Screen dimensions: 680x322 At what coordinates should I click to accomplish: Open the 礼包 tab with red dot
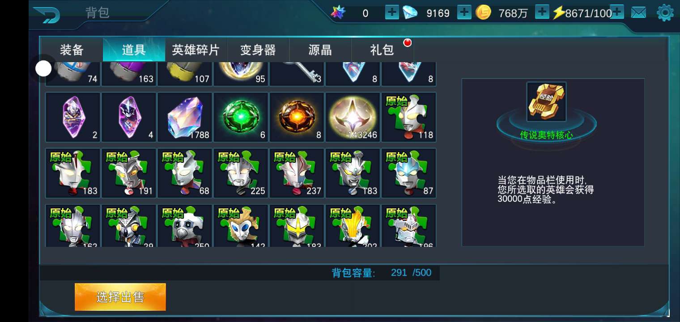382,50
